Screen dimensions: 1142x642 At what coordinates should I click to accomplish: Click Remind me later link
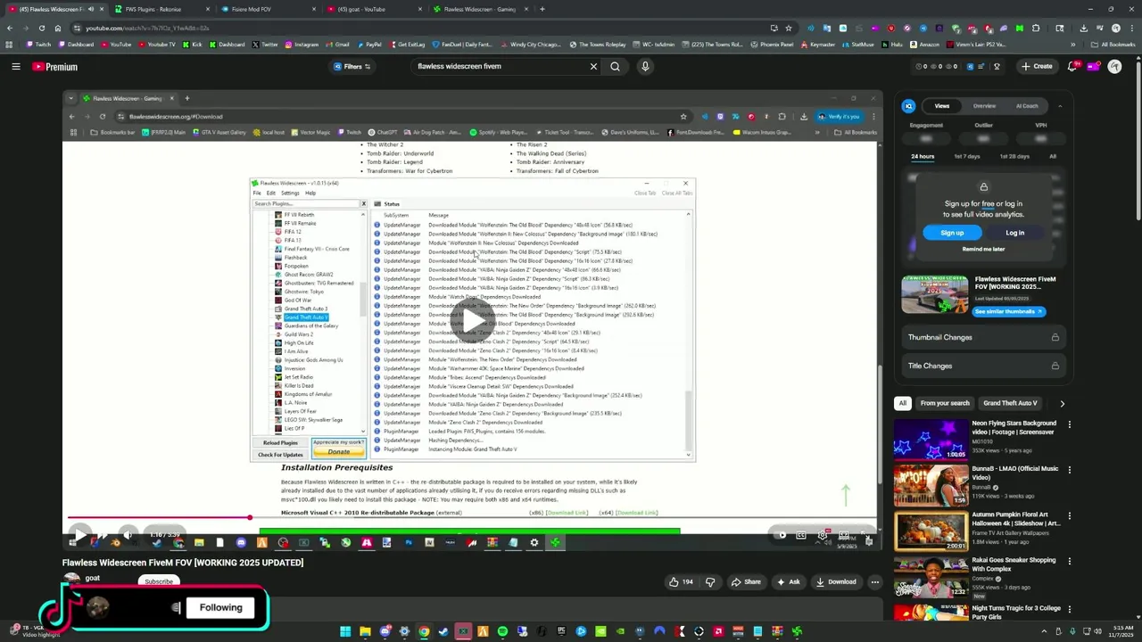click(x=983, y=249)
